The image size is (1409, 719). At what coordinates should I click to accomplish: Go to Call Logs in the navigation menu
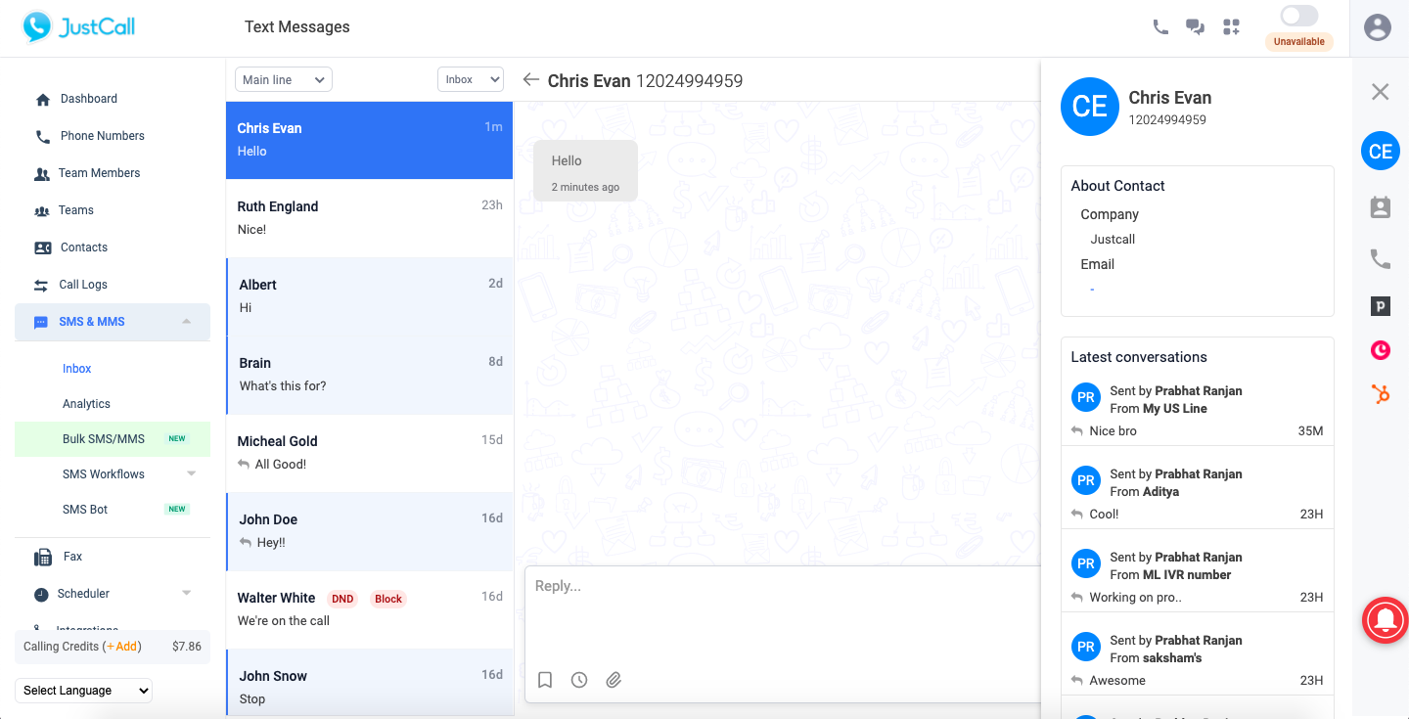[x=82, y=285]
